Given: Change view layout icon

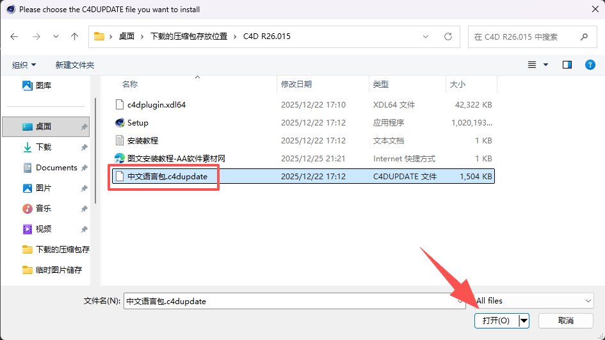Looking at the screenshot, I should (531, 65).
